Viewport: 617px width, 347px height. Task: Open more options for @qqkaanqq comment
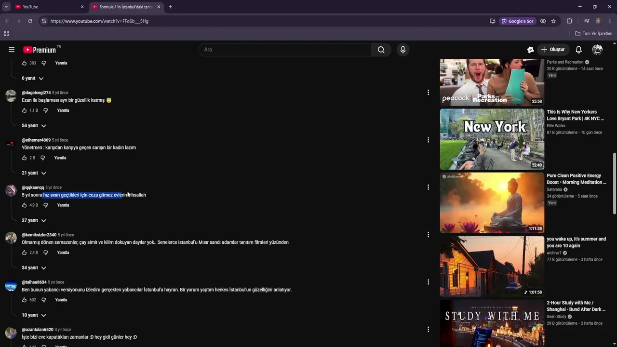pos(428,187)
